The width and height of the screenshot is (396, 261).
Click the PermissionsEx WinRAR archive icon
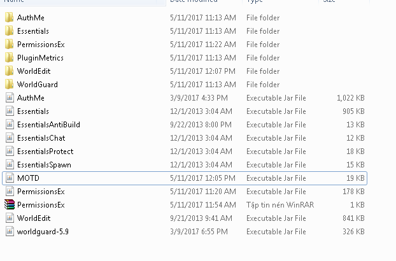pyautogui.click(x=9, y=205)
